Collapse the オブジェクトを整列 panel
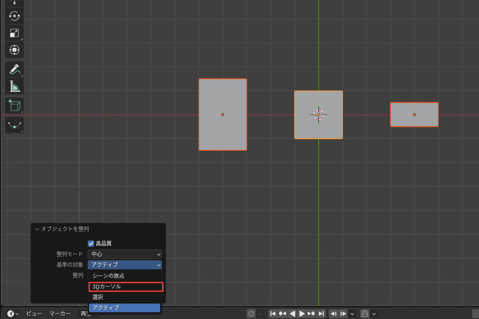The image size is (479, 319). pos(37,229)
